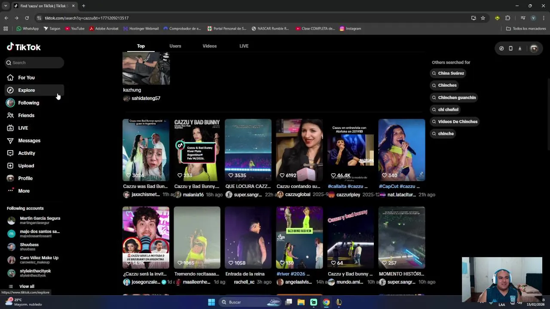Select the chinche search suggestion
550x309 pixels.
pyautogui.click(x=443, y=133)
